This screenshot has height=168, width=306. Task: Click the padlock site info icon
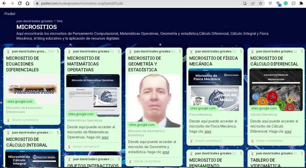coord(37,3)
